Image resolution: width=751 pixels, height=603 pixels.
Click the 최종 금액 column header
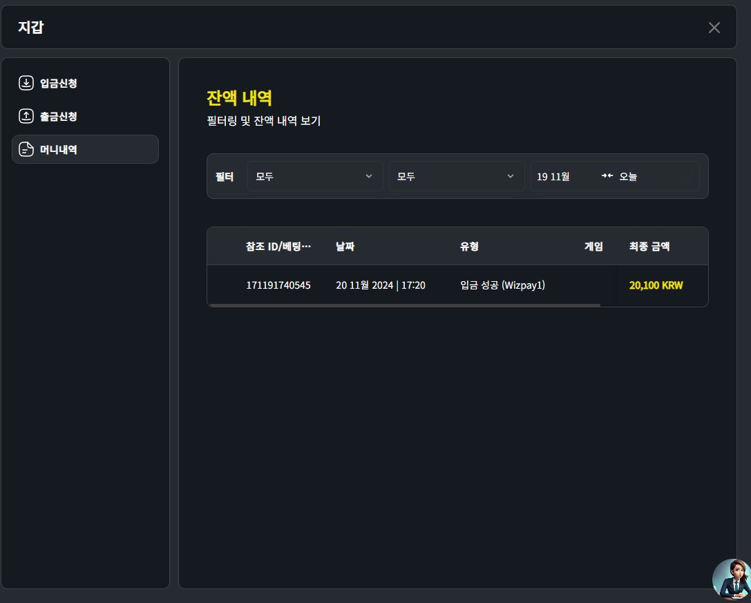tap(649, 247)
